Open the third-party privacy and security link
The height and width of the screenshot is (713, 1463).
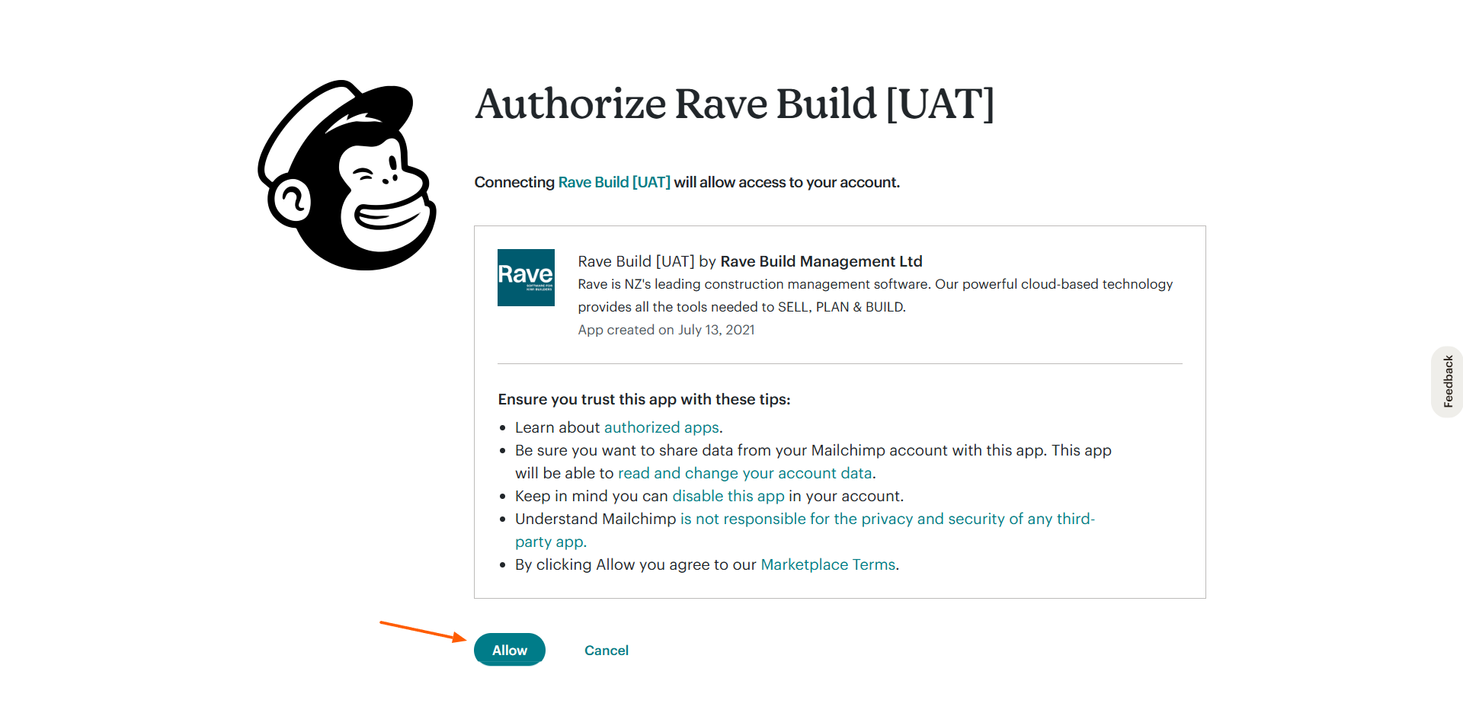[805, 530]
